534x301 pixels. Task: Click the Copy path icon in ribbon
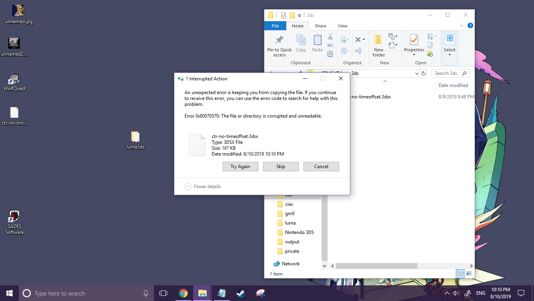click(330, 45)
